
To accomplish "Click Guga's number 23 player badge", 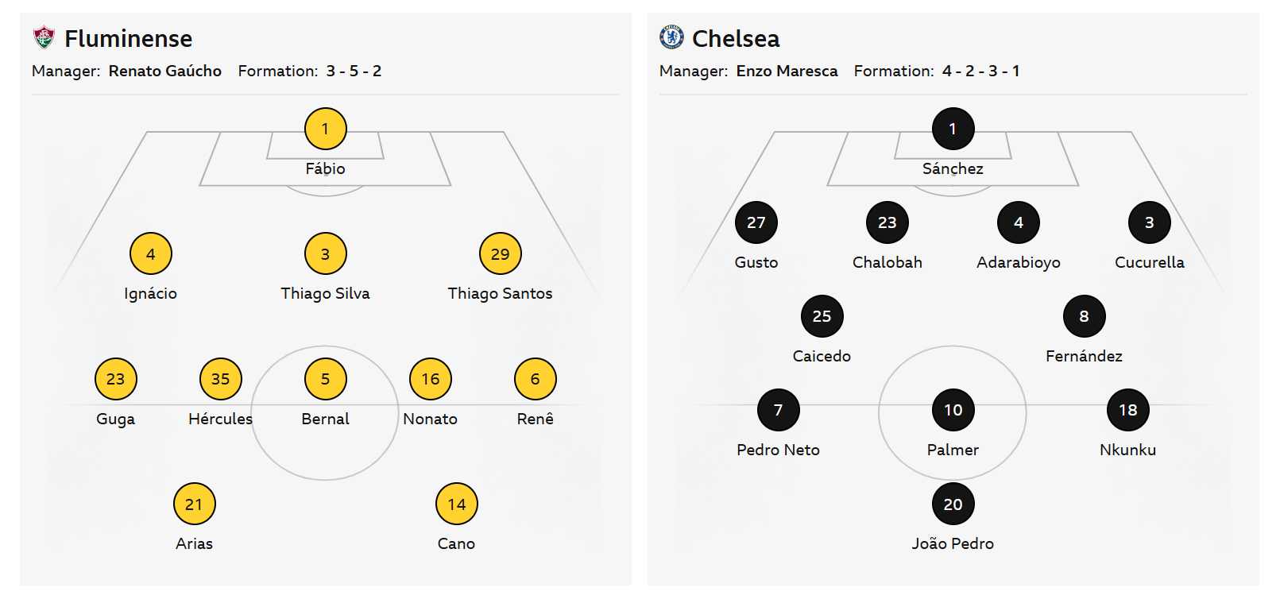I will click(x=115, y=379).
